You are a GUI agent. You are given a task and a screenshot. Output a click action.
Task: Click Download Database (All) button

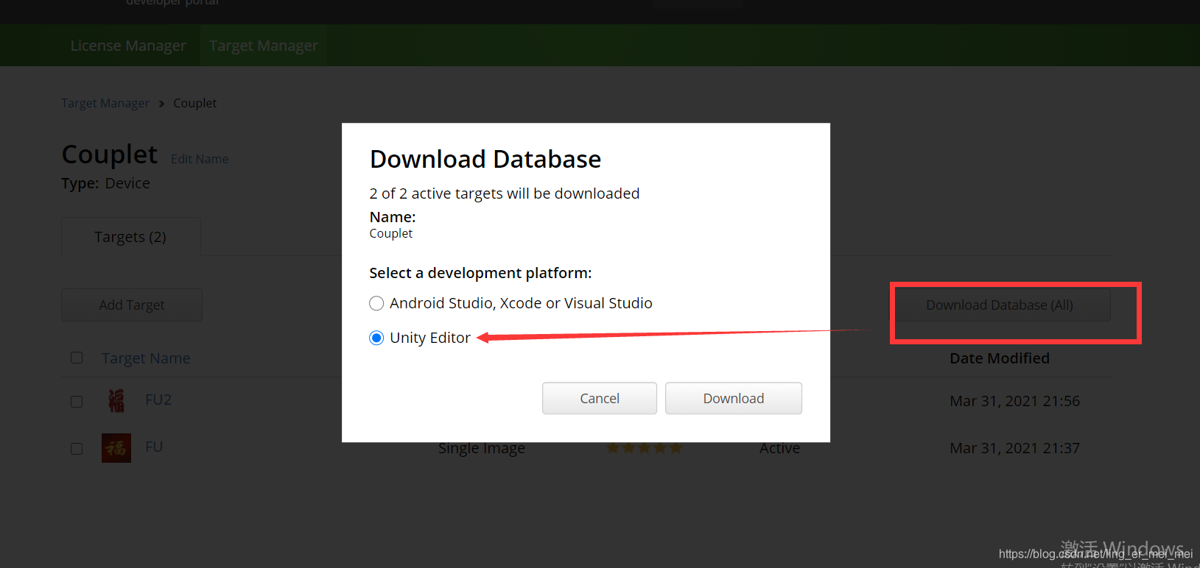1000,305
